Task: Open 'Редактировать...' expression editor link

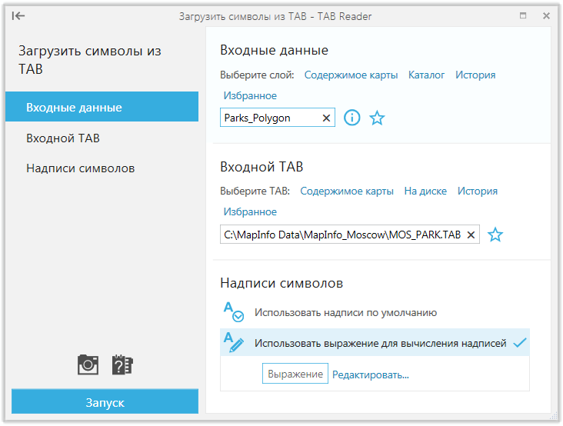Action: (x=371, y=374)
